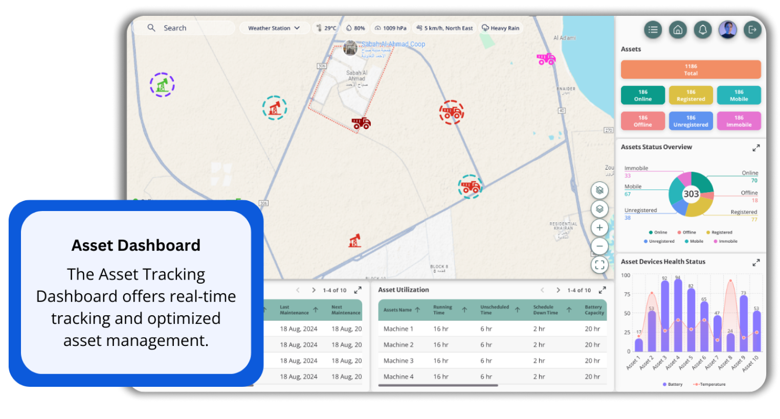Open notifications bell icon
This screenshot has width=780, height=419.
tap(703, 30)
